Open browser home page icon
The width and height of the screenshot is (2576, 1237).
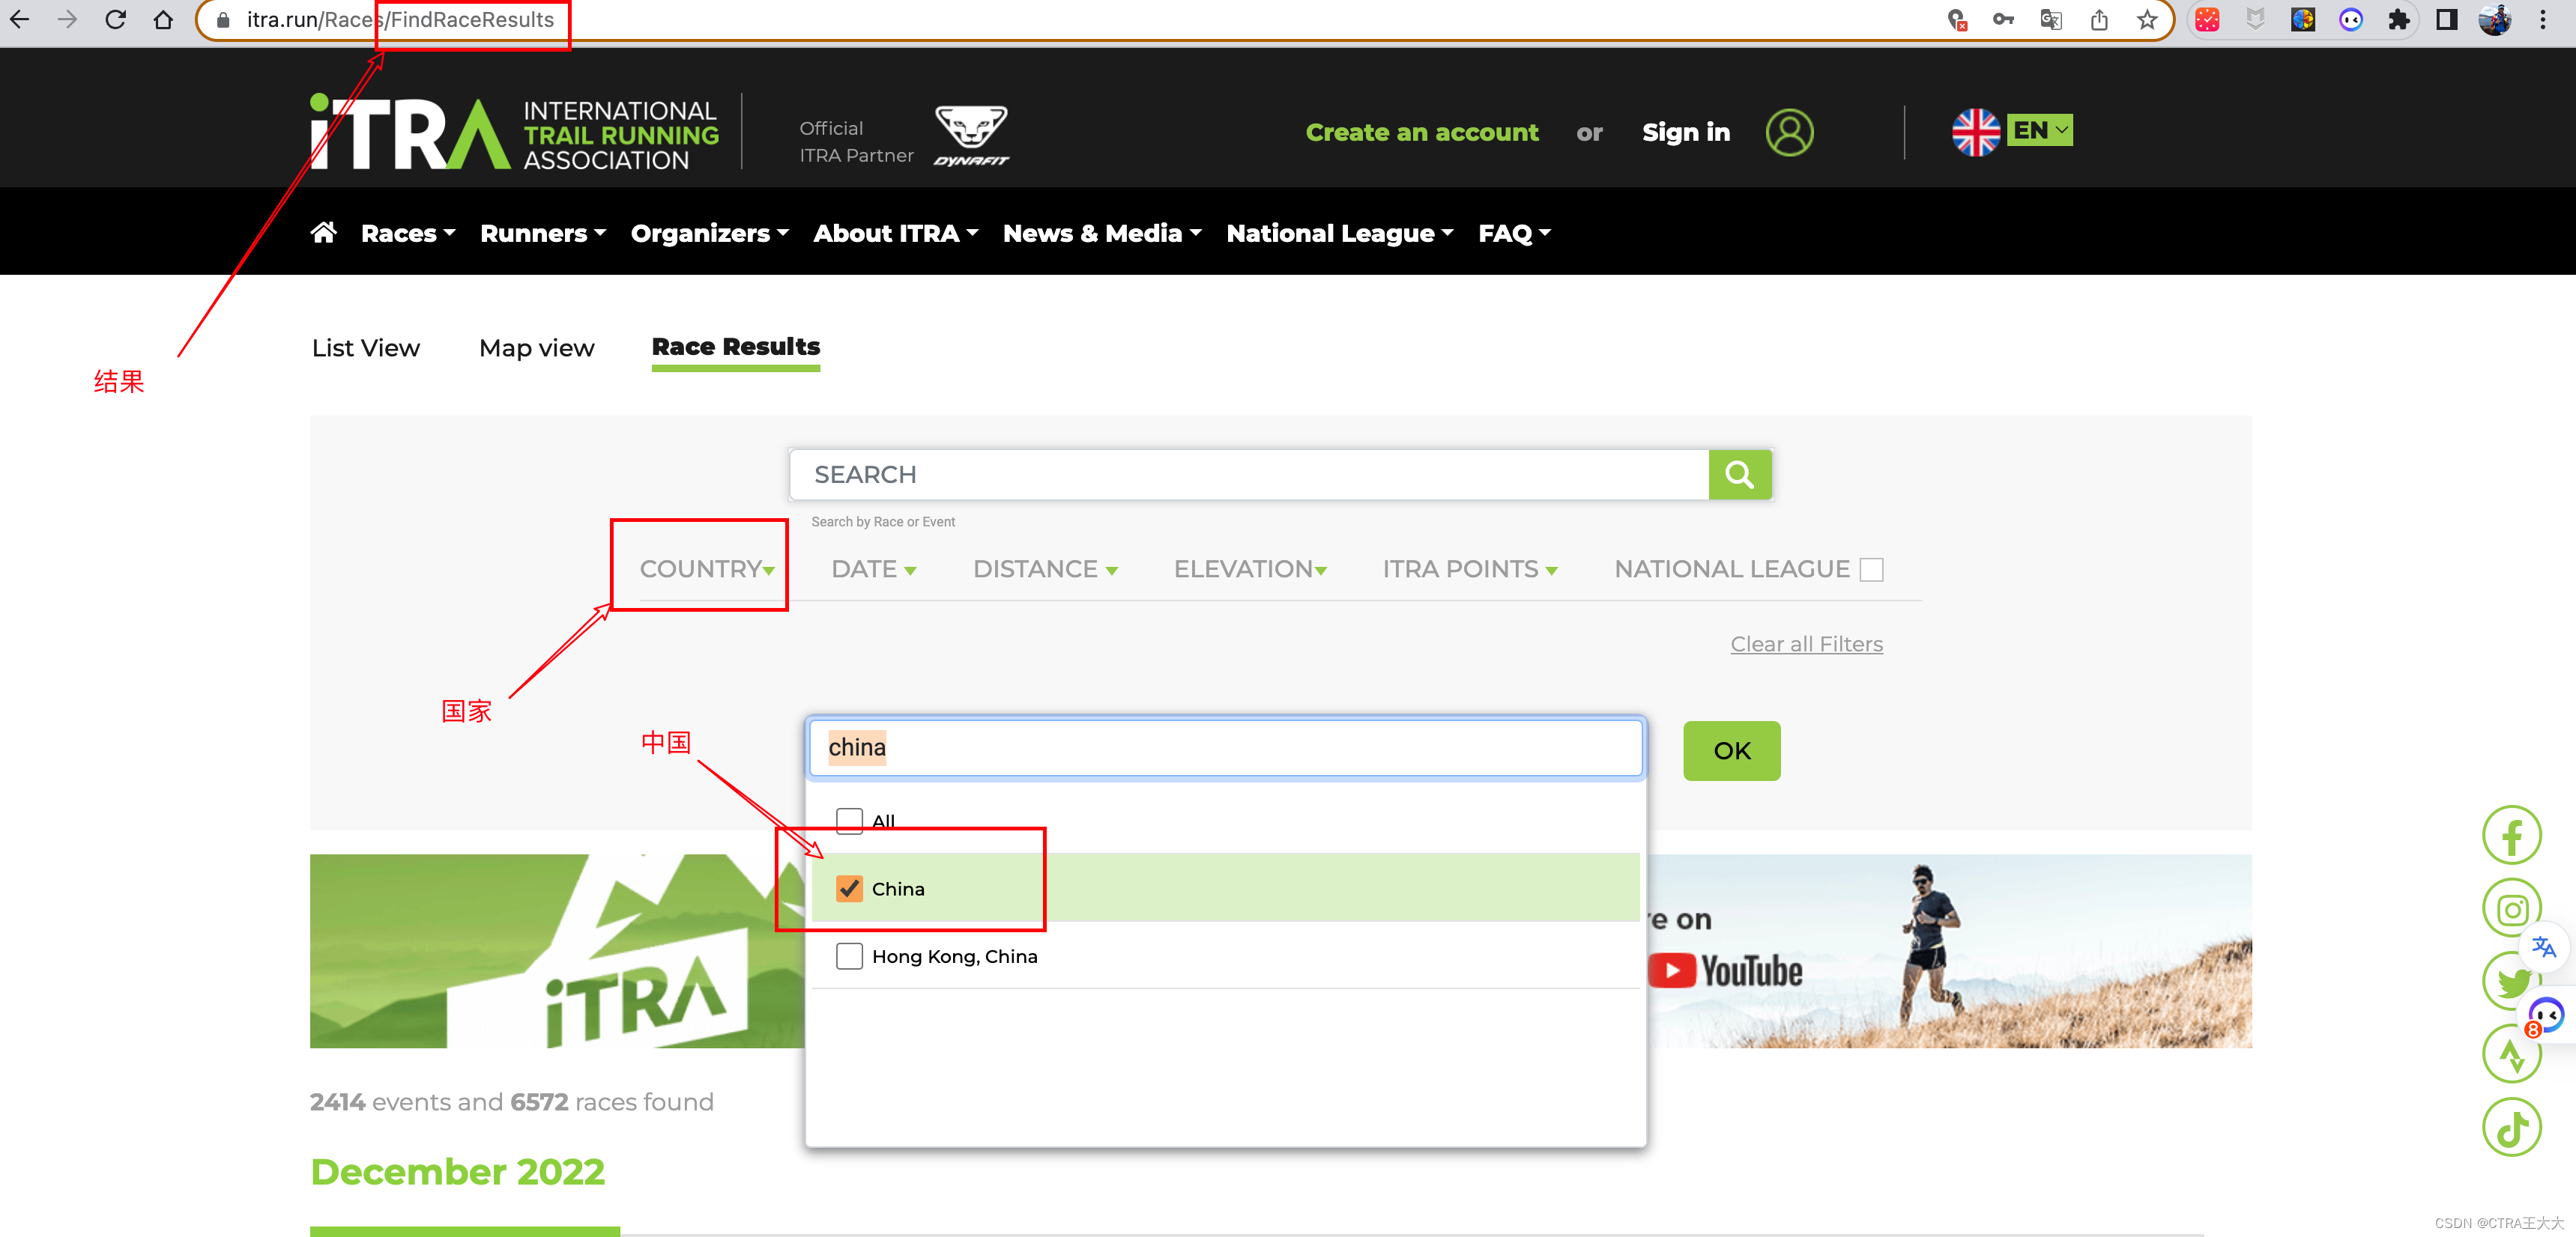tap(163, 19)
